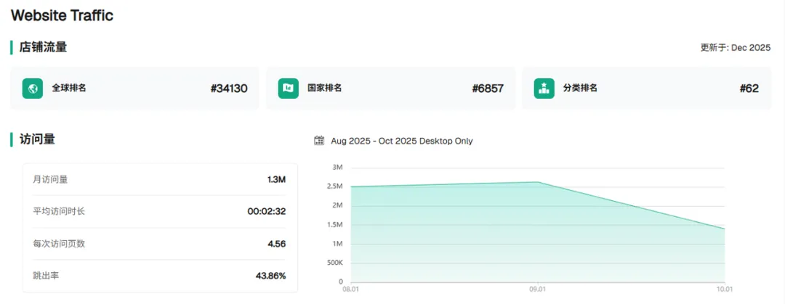Click the Website Traffic page title

click(x=62, y=15)
